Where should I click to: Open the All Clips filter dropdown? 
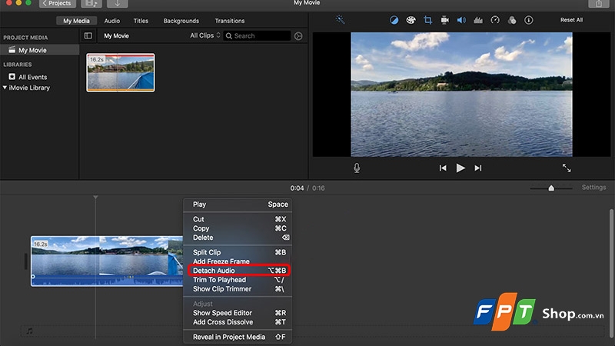tap(205, 35)
